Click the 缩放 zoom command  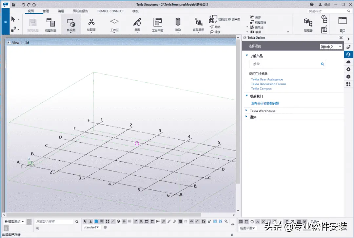coord(215,32)
